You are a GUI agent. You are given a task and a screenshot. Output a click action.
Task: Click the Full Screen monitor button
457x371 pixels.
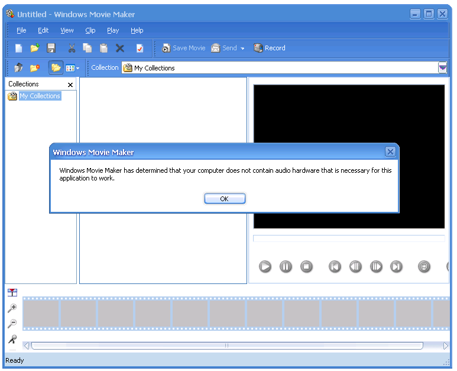pyautogui.click(x=424, y=266)
